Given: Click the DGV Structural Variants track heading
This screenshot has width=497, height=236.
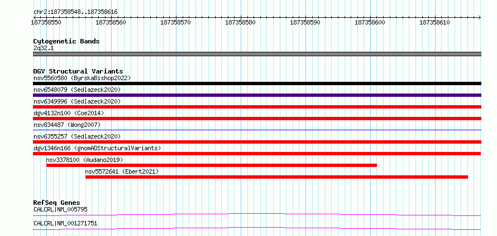Looking at the screenshot, I should [78, 71].
